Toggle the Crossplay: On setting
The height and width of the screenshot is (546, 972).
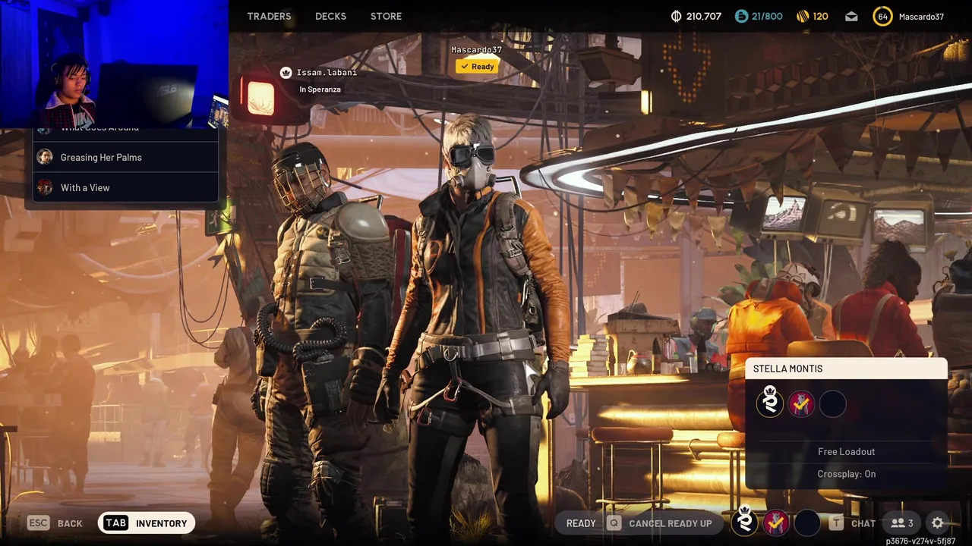tap(847, 474)
